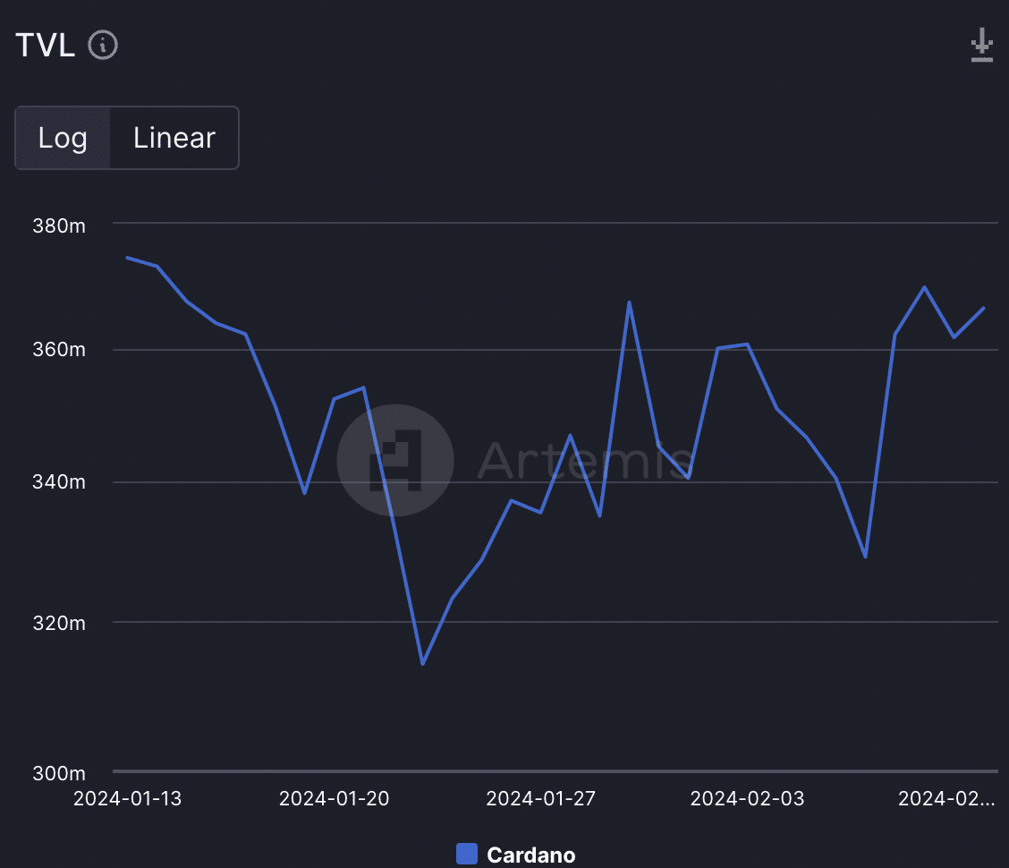This screenshot has height=868, width=1009.
Task: Click the TVL info icon
Action: point(103,44)
